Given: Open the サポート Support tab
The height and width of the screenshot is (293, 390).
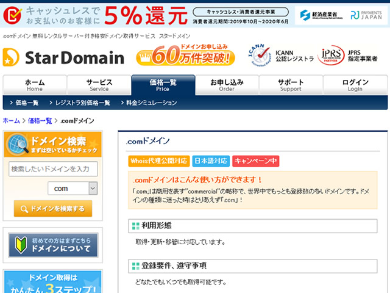Looking at the screenshot, I should (x=291, y=85).
